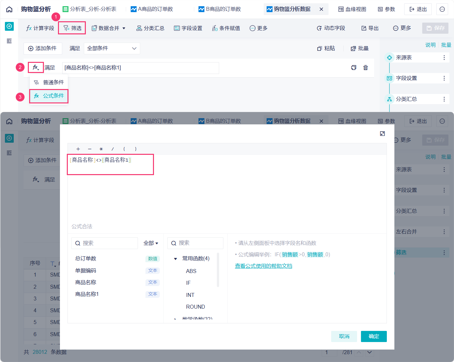Click the 筛选 filter tool
This screenshot has height=362, width=454.
72,28
